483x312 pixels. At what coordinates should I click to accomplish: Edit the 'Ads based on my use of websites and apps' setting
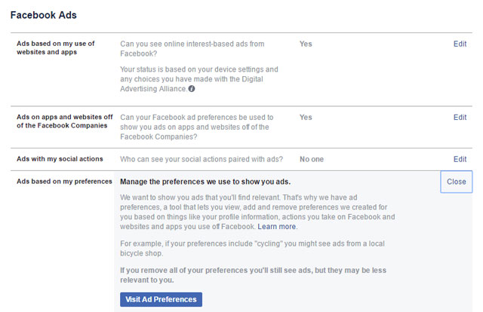coord(460,44)
